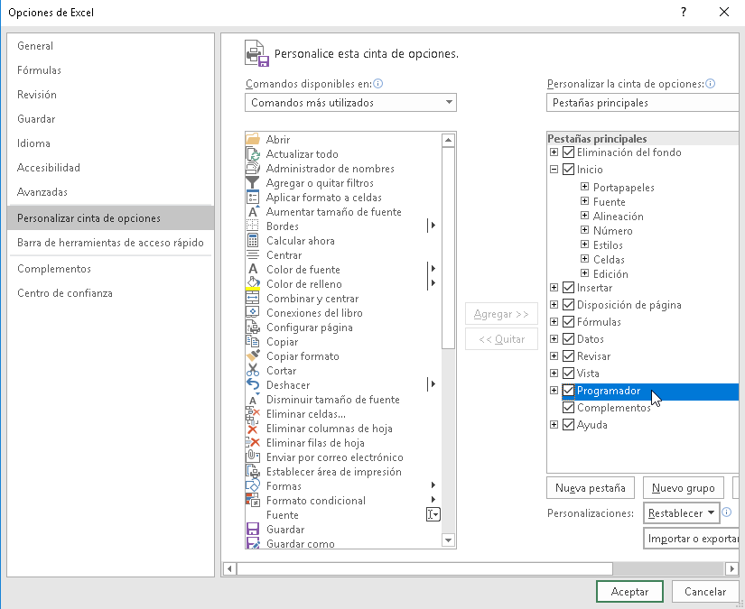Uncheck the Revisar tab checkbox
The image size is (745, 609).
click(x=568, y=356)
